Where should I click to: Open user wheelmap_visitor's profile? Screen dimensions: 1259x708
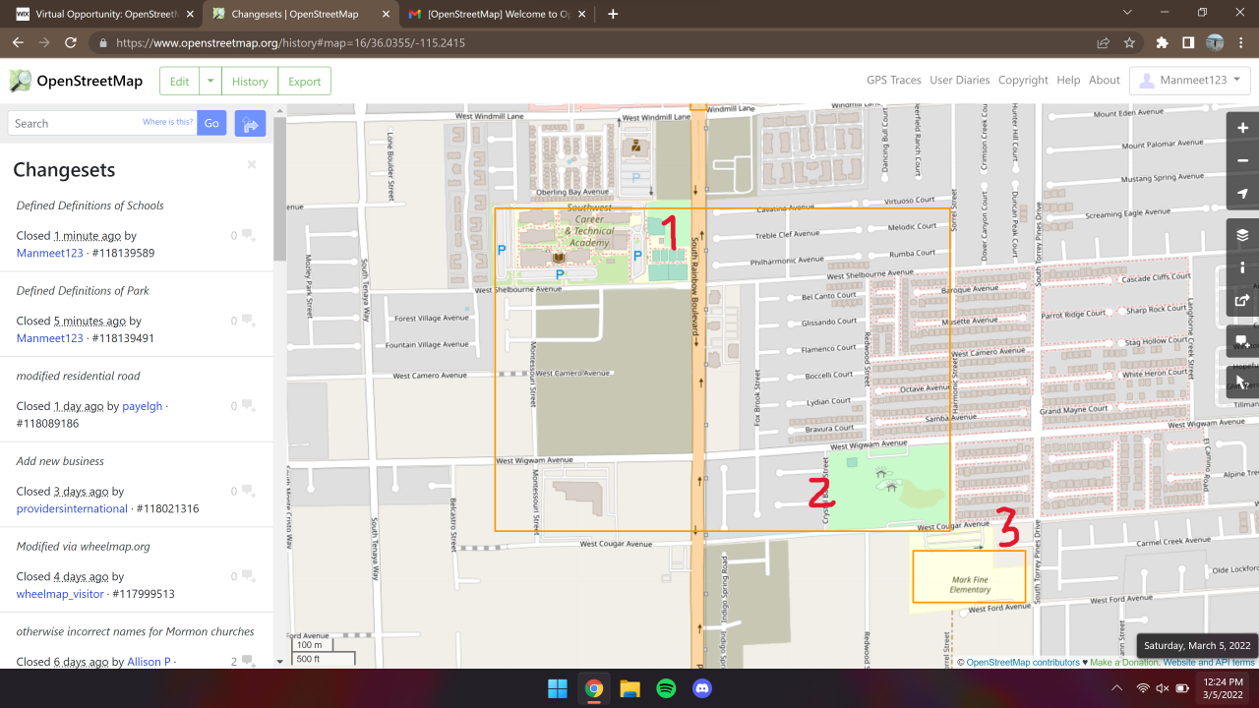(60, 594)
